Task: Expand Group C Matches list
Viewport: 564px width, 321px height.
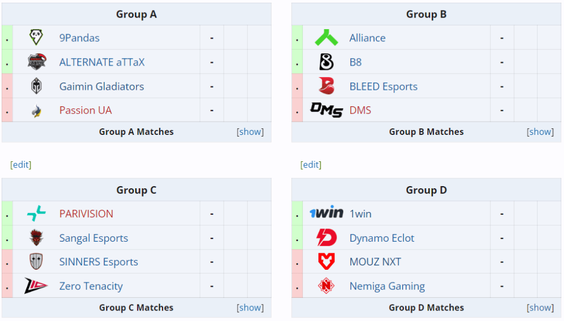Action: (250, 308)
